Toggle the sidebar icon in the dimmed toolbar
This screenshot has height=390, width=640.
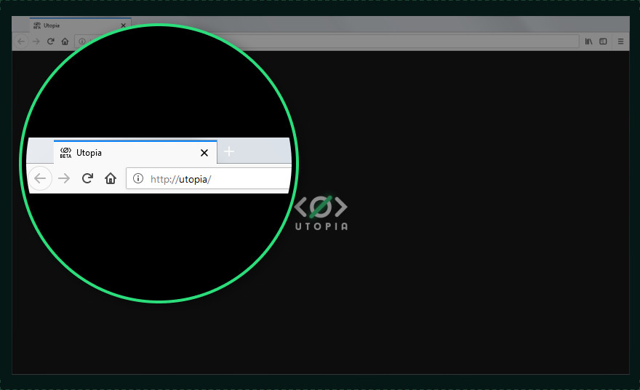(x=603, y=41)
